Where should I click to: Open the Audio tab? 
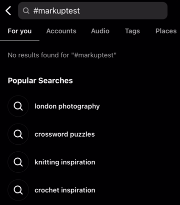coord(100,31)
